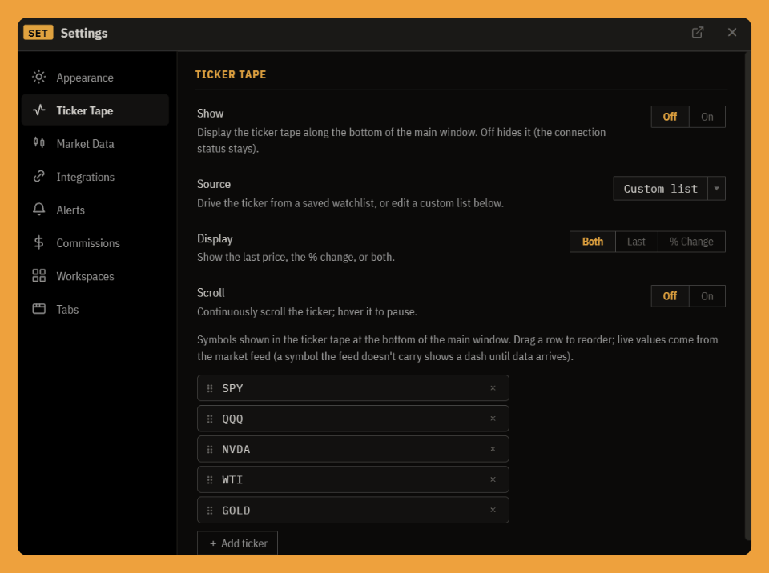This screenshot has width=769, height=573.
Task: Click the Alerts bell icon
Action: [38, 210]
